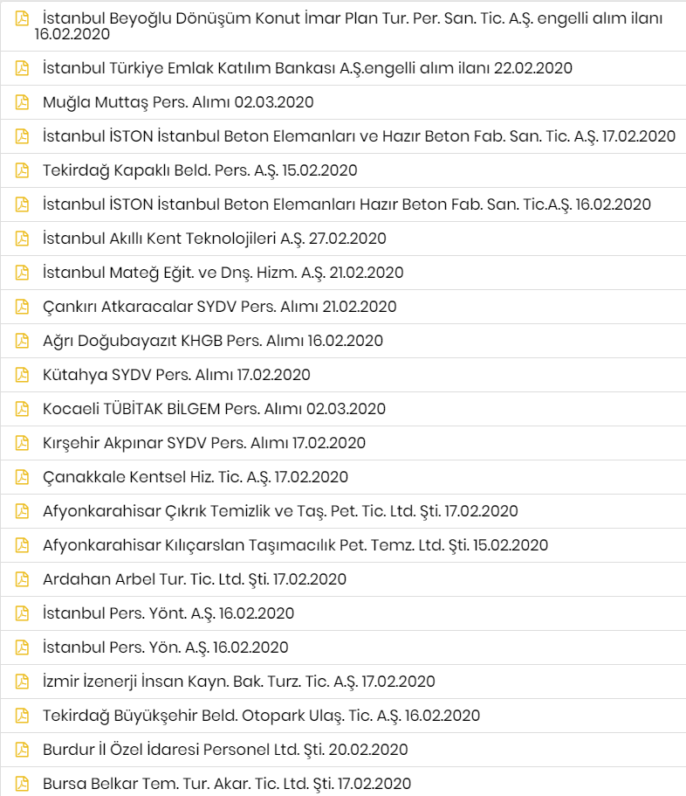Screen dimensions: 686x796
Task: Open Çankırı Atkaracalar SYDV Pers. Alımı
Action: (x=220, y=307)
